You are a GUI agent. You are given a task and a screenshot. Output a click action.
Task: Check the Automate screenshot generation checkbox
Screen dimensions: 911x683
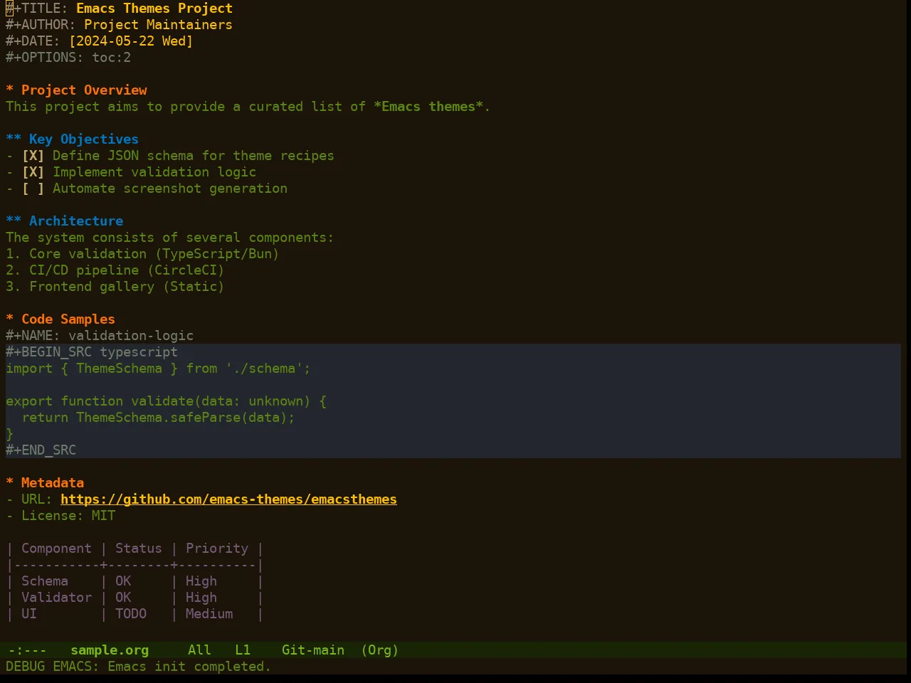coord(33,189)
